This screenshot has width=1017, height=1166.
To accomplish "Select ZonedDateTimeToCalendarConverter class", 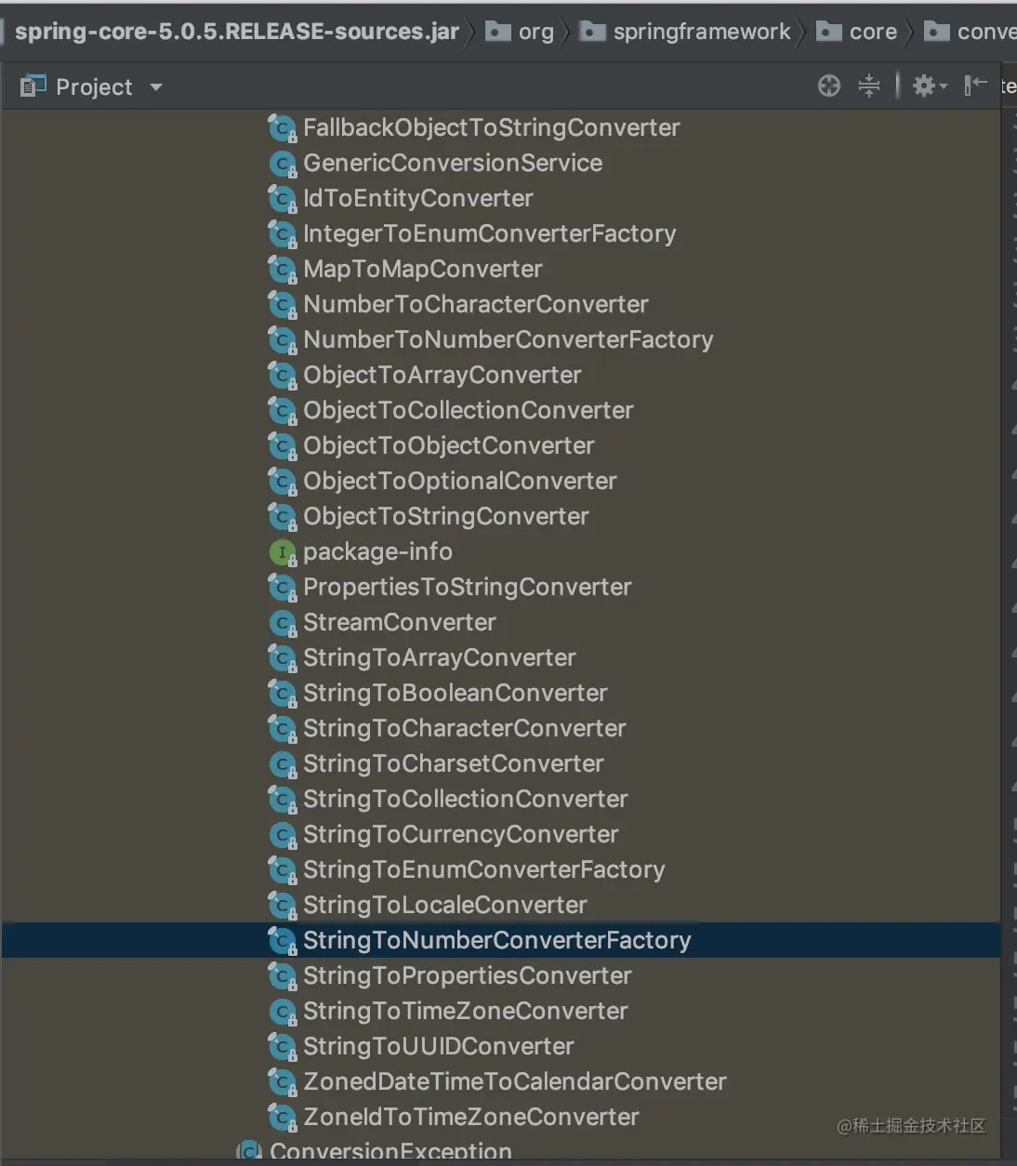I will (514, 1081).
